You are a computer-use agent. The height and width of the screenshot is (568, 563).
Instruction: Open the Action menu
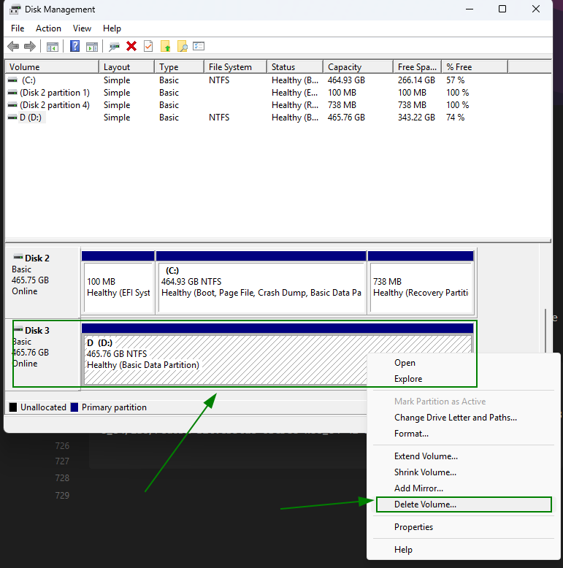pos(49,28)
